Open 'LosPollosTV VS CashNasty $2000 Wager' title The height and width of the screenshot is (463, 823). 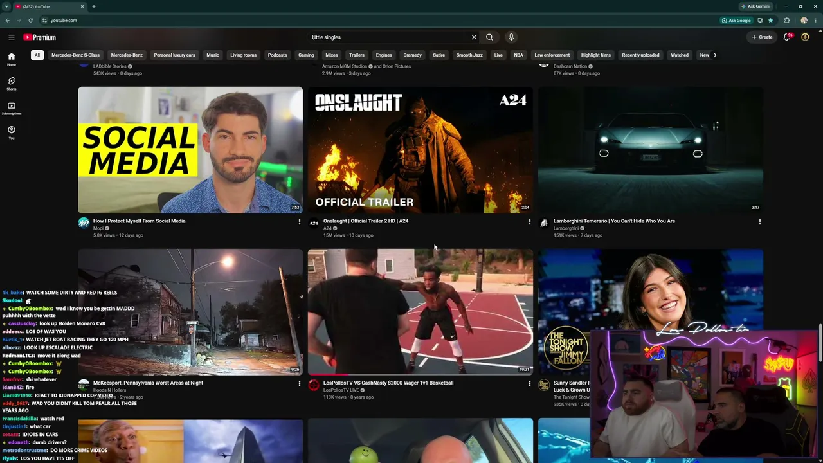(x=388, y=383)
